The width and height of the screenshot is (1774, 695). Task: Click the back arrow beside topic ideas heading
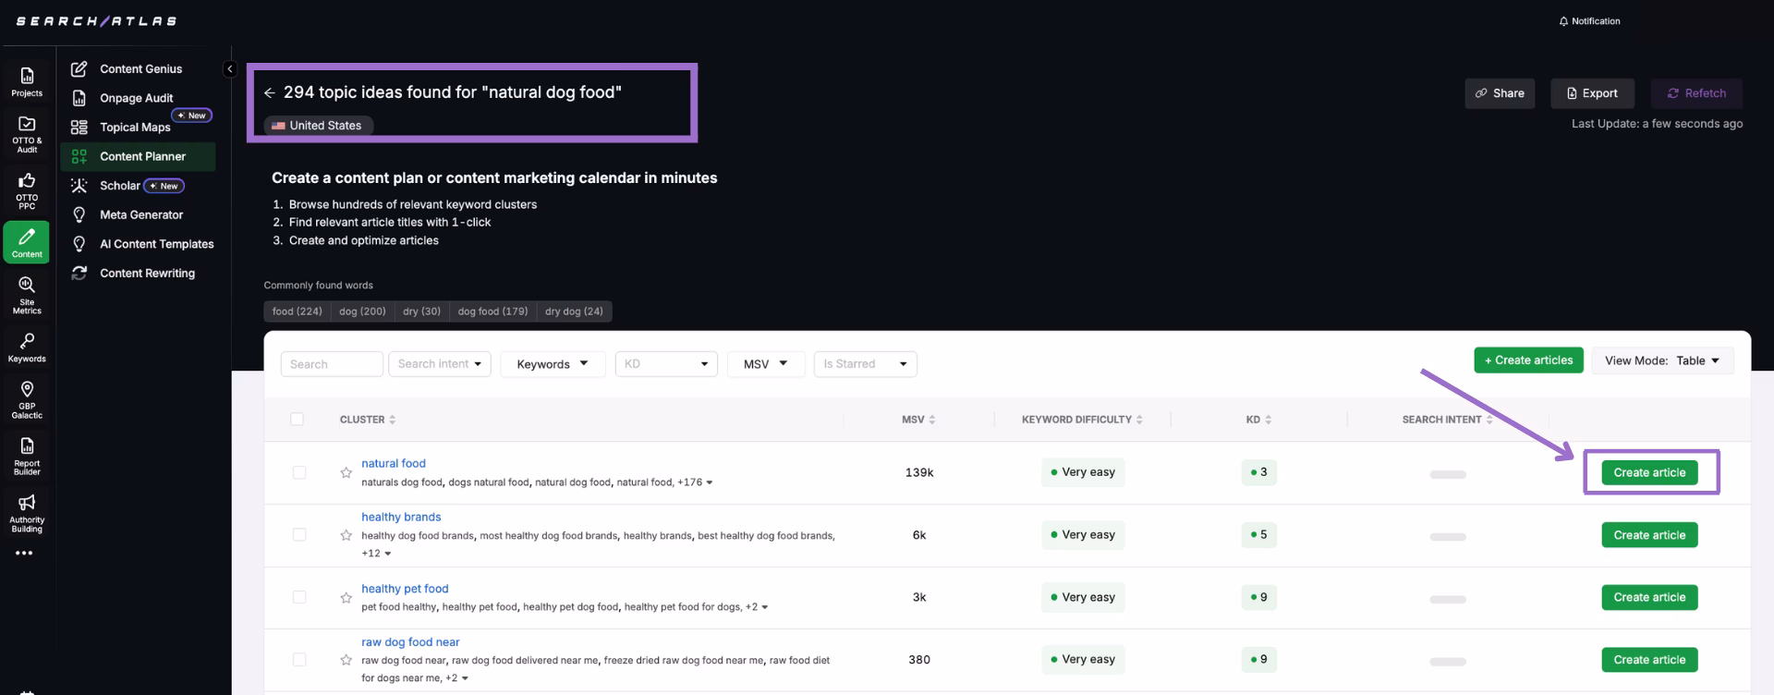point(270,92)
